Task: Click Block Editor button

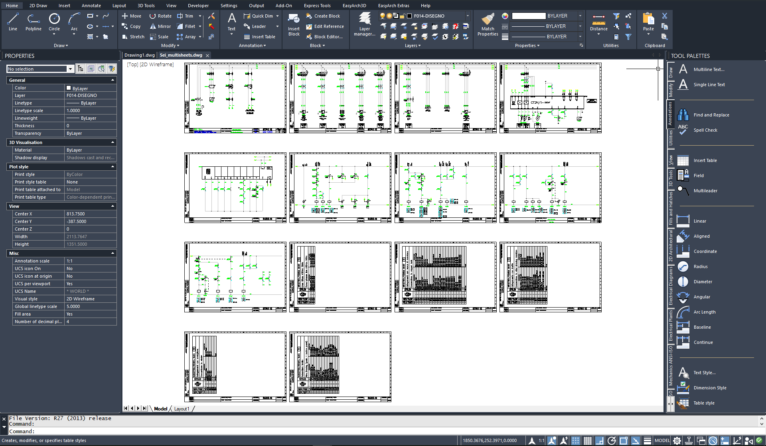Action: click(324, 37)
